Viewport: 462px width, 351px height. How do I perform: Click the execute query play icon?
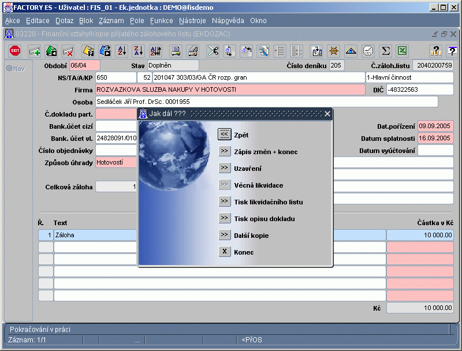point(105,51)
